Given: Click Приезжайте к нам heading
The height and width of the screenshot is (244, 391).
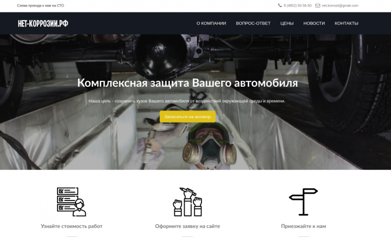Looking at the screenshot, I should [304, 226].
